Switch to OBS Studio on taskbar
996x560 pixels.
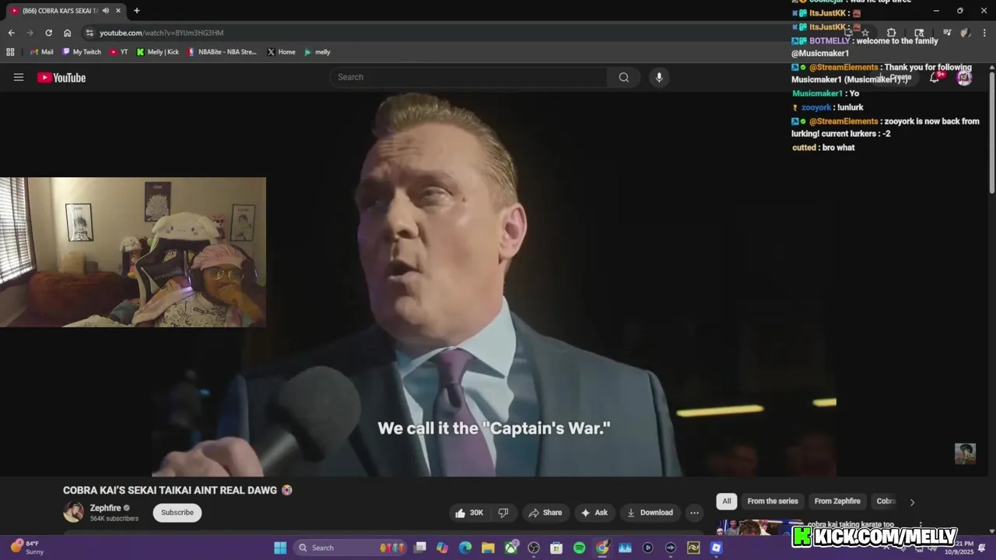click(534, 548)
